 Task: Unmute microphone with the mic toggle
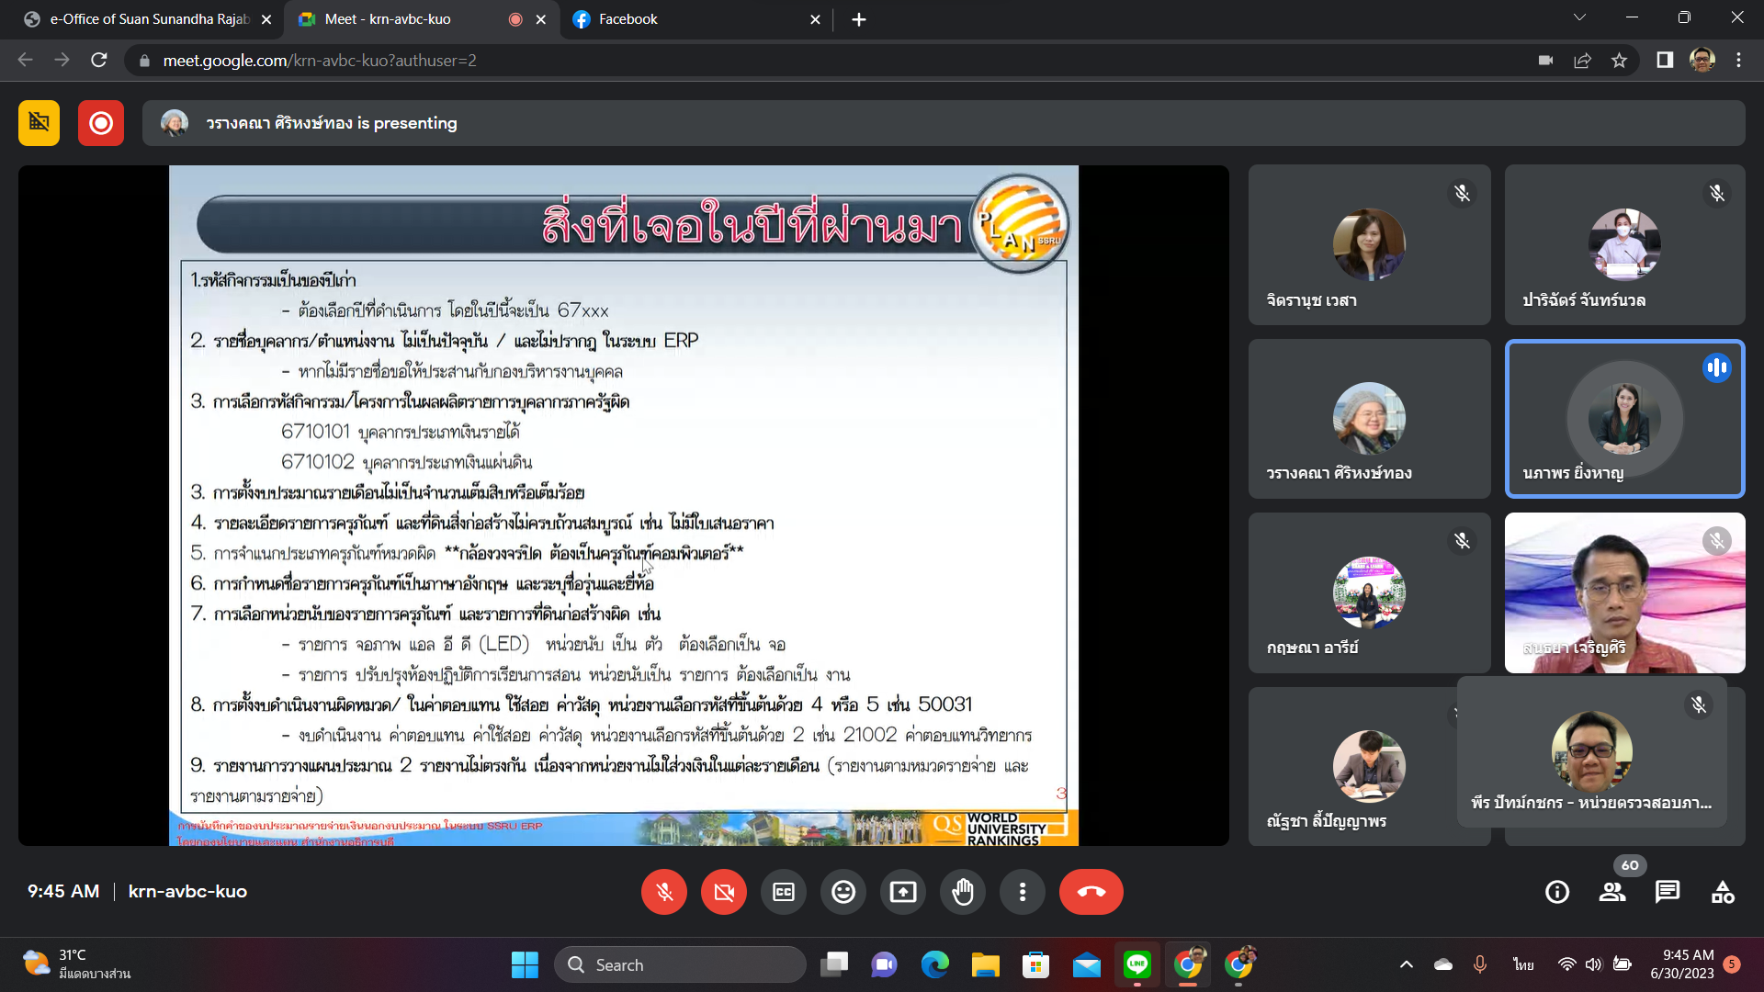664,892
